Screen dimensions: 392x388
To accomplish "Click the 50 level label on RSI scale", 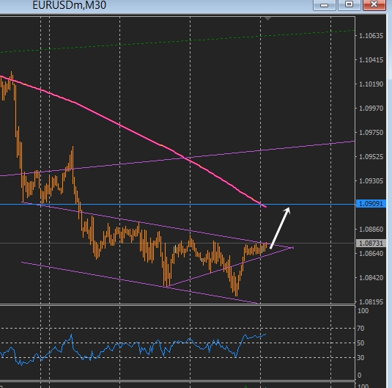I will (360, 343).
